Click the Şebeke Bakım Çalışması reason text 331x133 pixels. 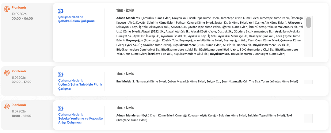pos(77,21)
